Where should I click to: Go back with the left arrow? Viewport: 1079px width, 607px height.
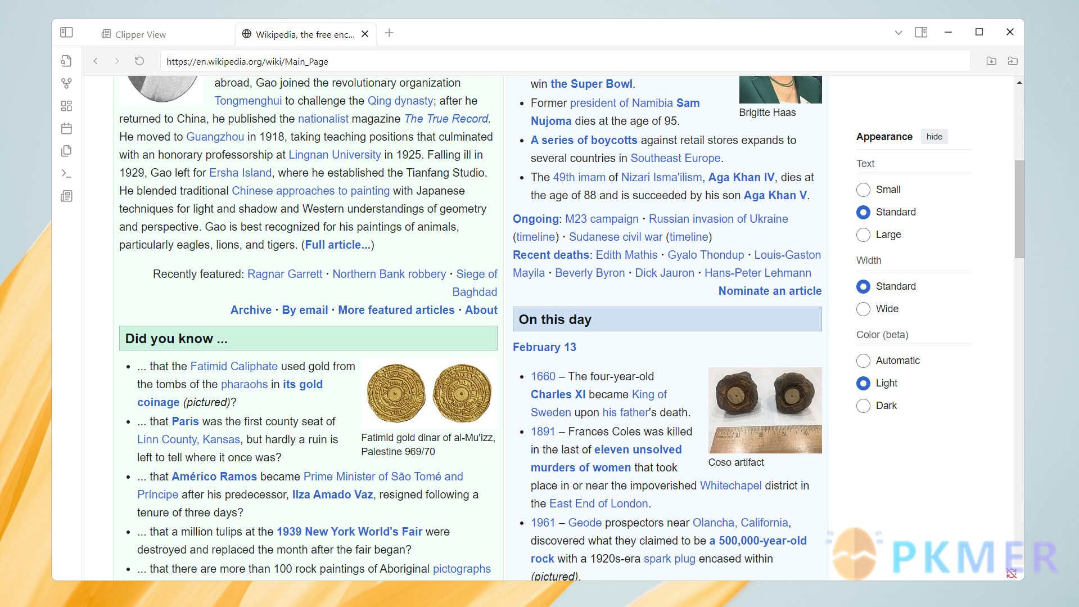(x=96, y=61)
